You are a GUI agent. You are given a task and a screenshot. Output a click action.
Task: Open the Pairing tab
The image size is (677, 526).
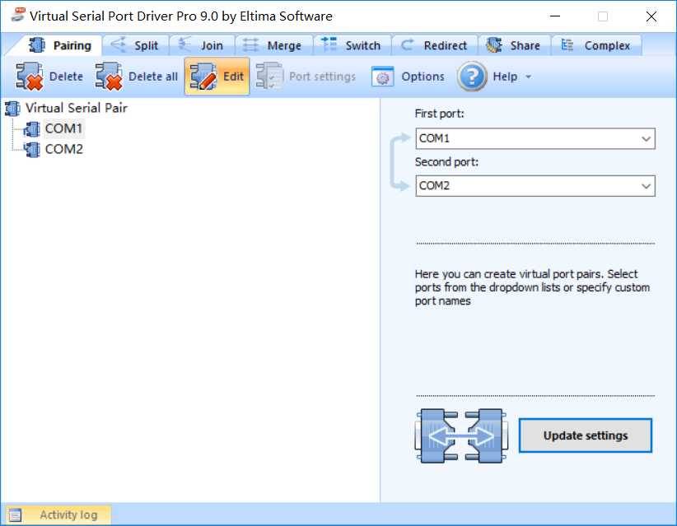(59, 45)
